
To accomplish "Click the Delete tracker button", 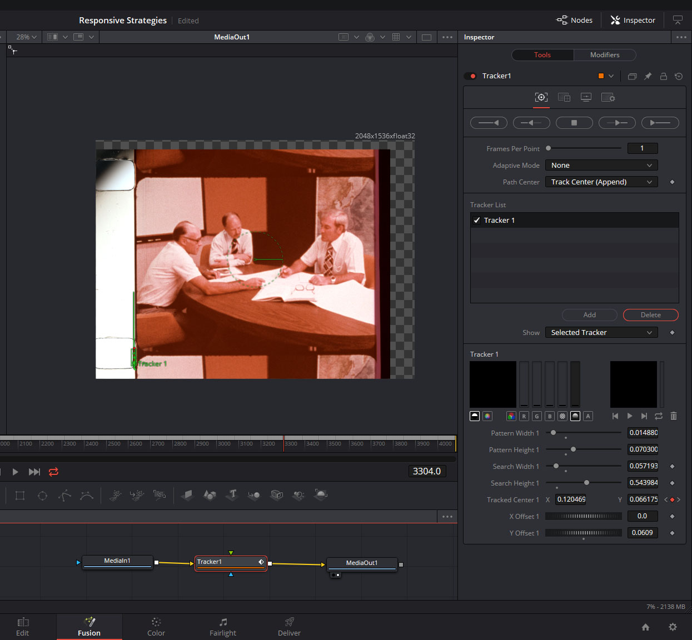I will 651,315.
